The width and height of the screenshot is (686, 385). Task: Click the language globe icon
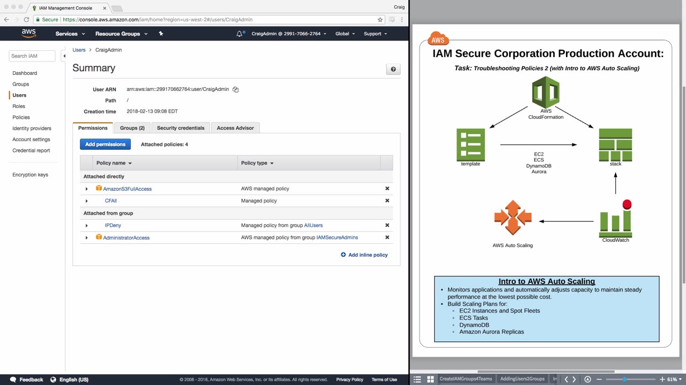point(53,380)
